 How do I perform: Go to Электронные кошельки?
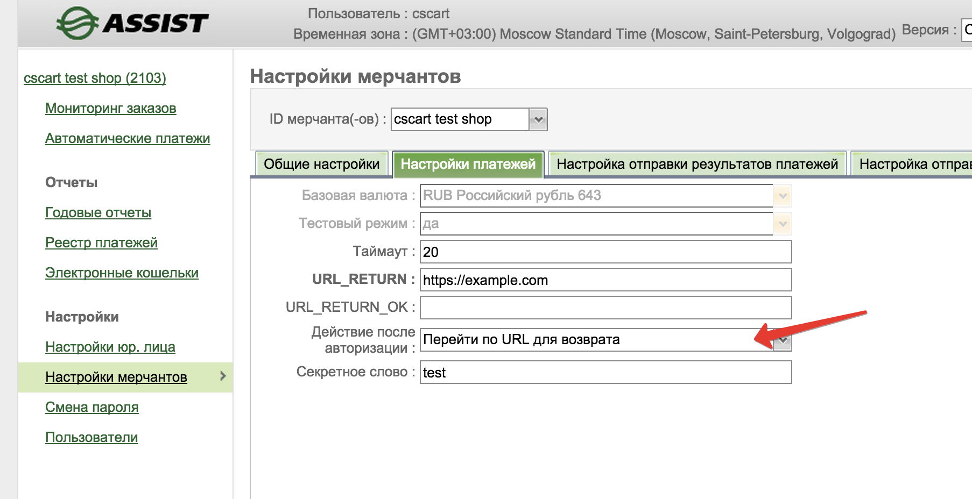[122, 273]
